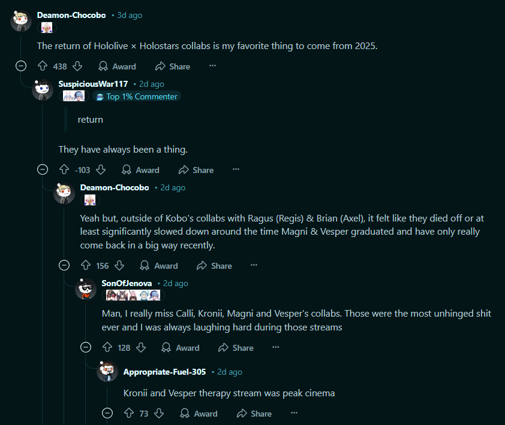Image resolution: width=505 pixels, height=425 pixels.
Task: Award the comment with 73 points
Action: click(x=199, y=413)
